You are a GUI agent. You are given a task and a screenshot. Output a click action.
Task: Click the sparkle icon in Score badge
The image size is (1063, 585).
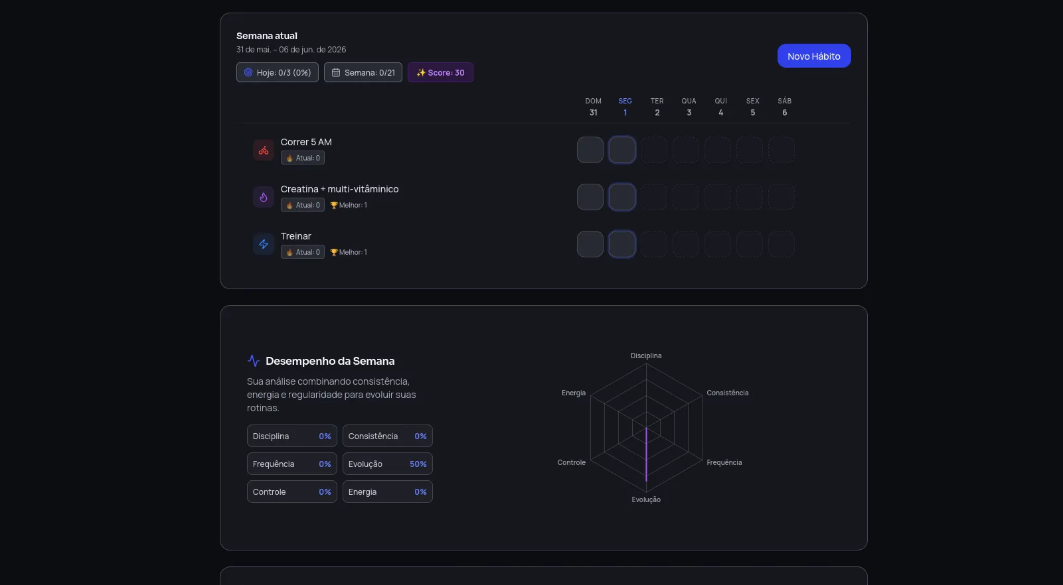coord(421,72)
